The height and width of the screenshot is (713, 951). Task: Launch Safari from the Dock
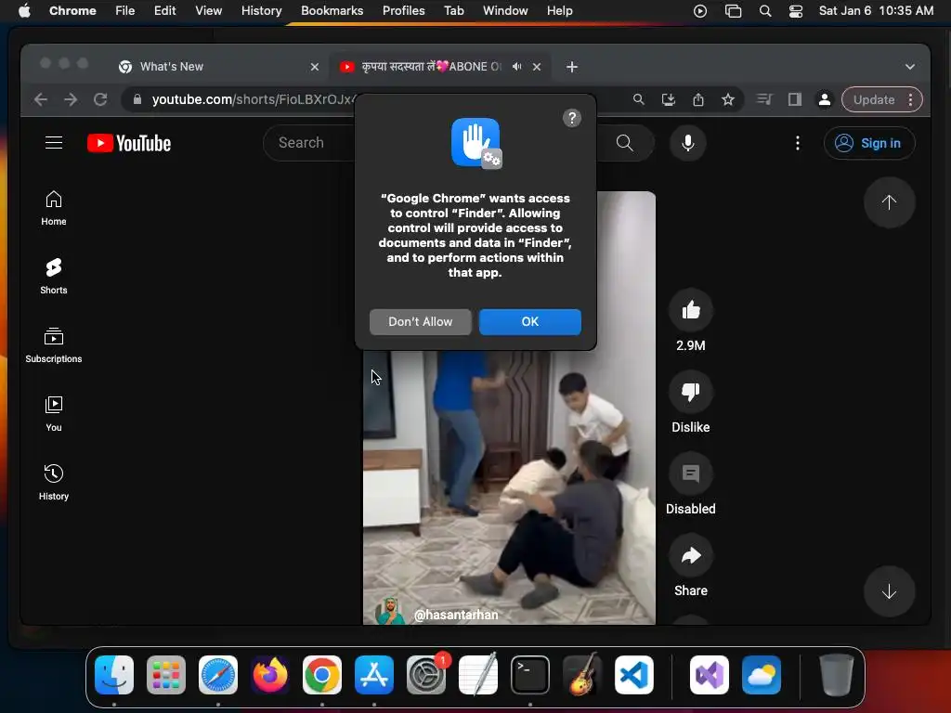[218, 675]
